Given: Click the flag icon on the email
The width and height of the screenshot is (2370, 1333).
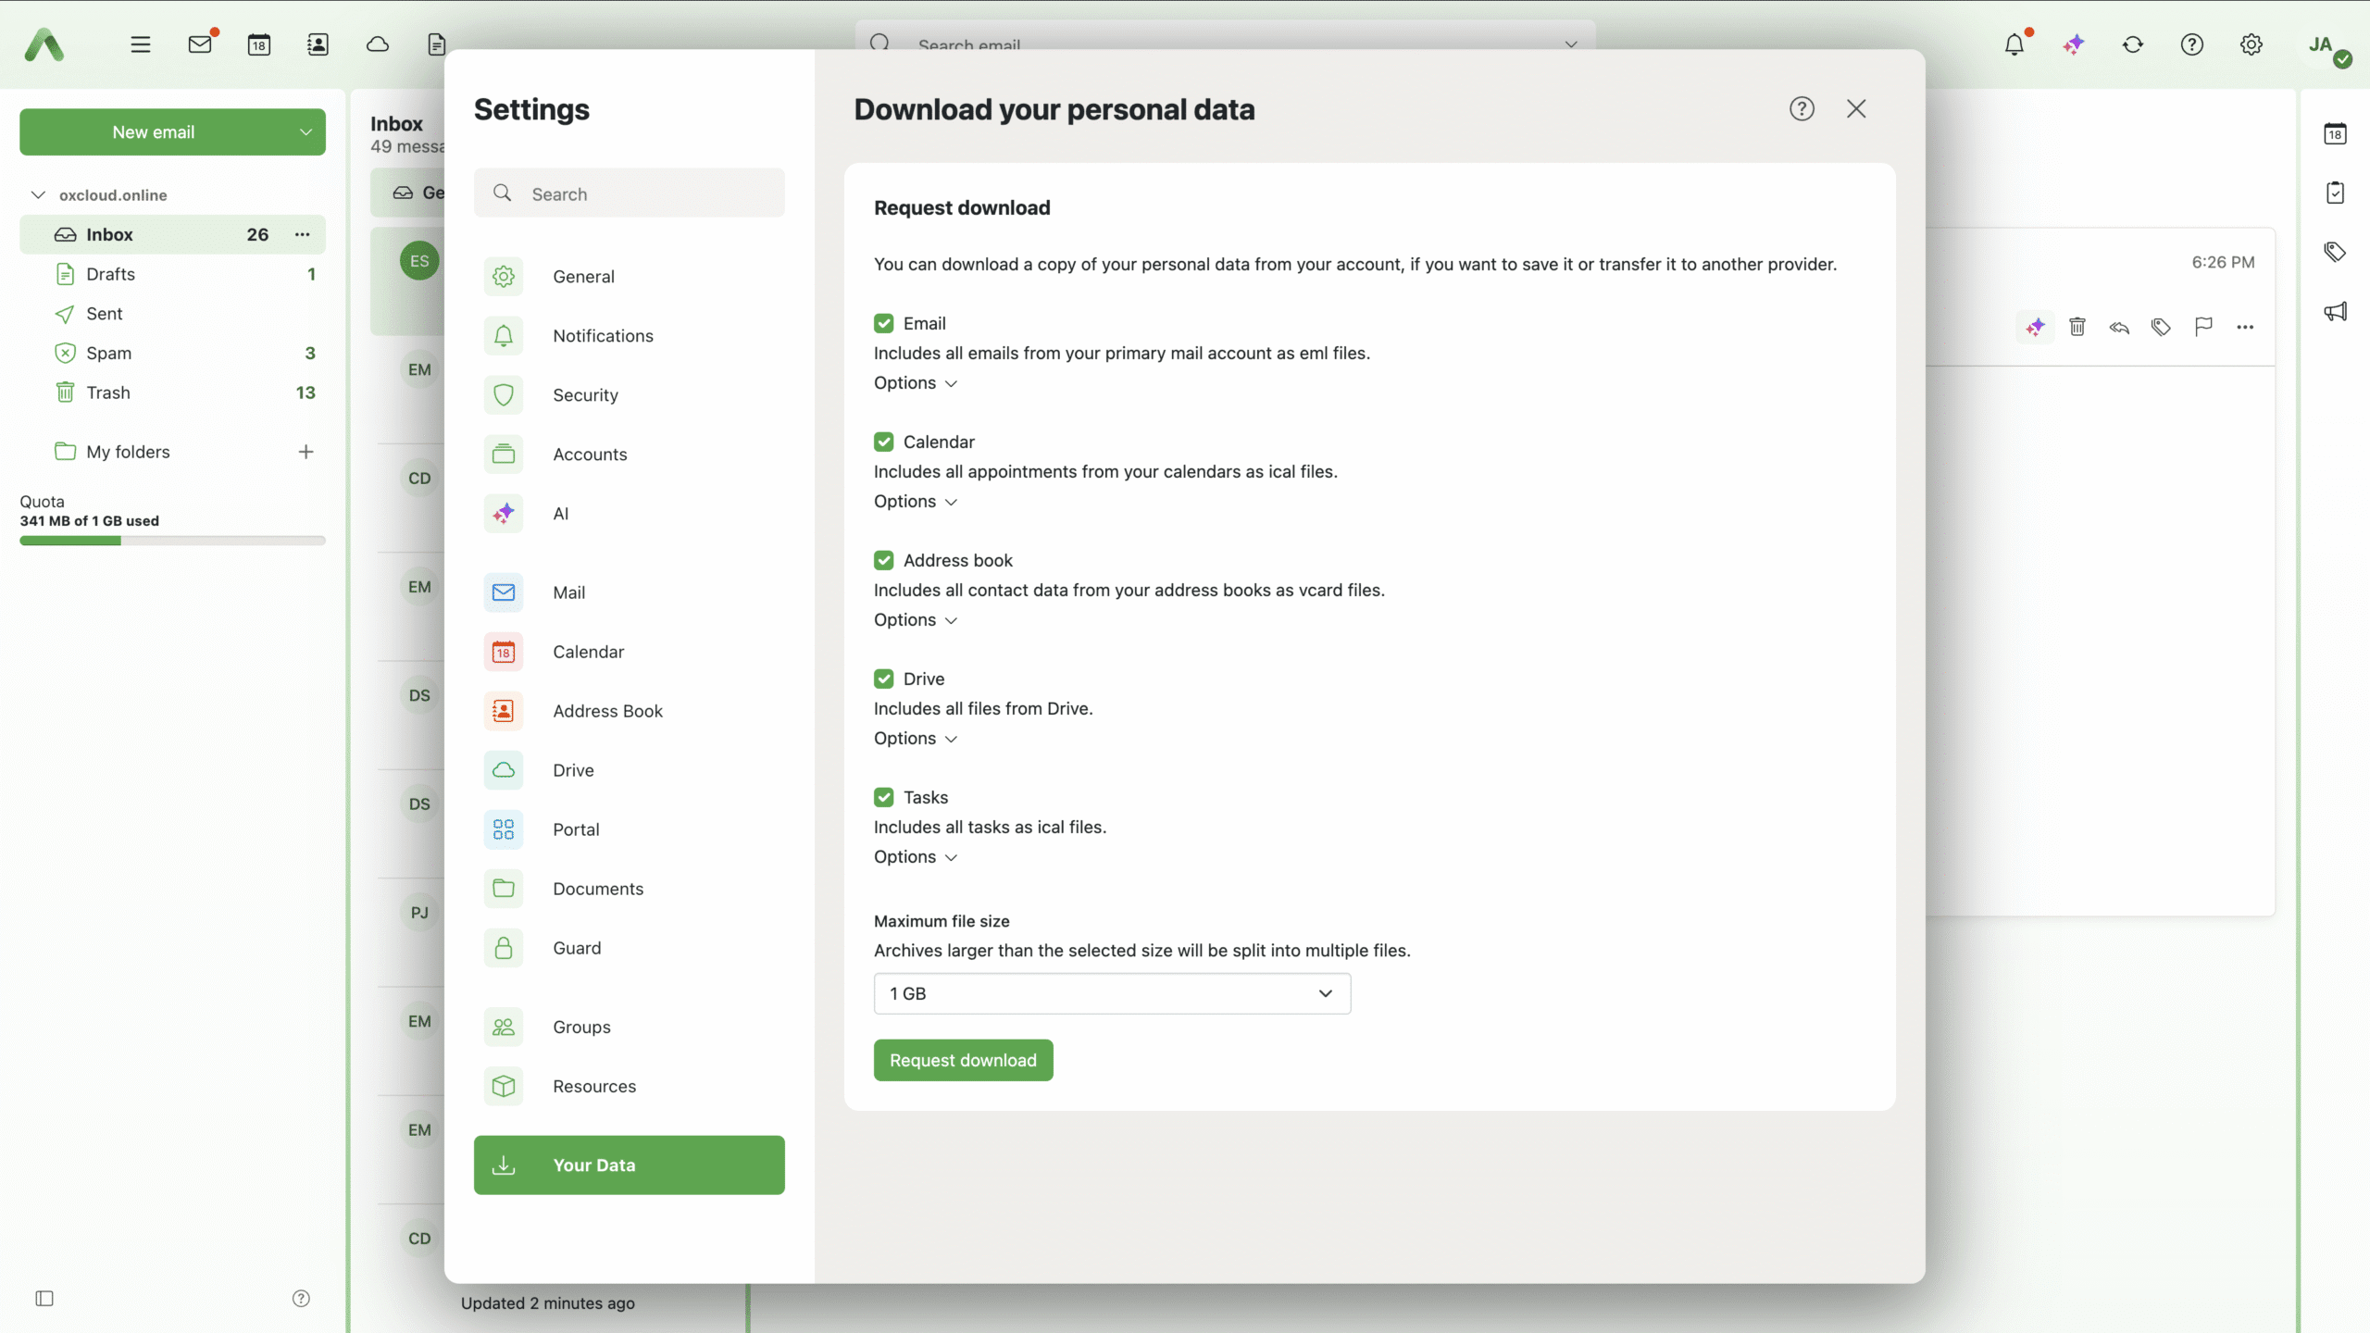Looking at the screenshot, I should [x=2203, y=327].
